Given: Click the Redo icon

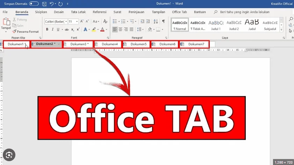Looking at the screenshot, I should [60, 4].
